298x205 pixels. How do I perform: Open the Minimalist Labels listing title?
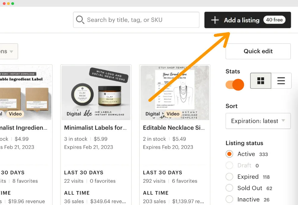pyautogui.click(x=95, y=128)
